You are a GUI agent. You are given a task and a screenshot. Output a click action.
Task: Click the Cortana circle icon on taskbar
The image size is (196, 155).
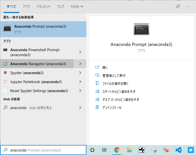coord(92,150)
